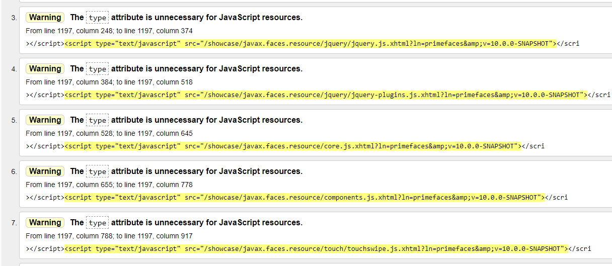
Task: Click highlighted jquery-plugins.js.xhtml script extract
Action: click(326, 95)
